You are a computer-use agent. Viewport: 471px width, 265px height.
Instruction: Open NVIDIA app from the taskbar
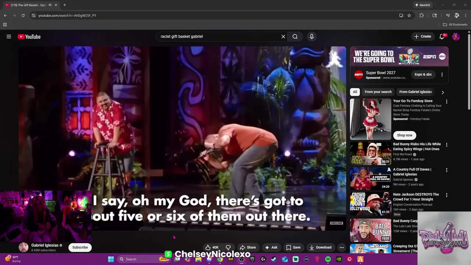click(339, 259)
